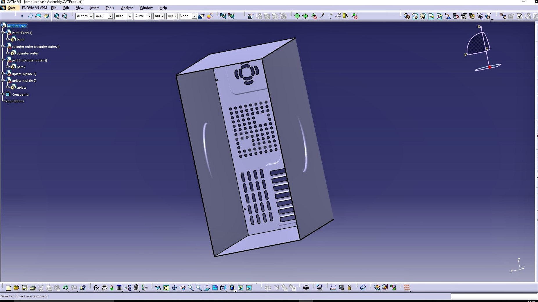Select the Pan view tool
Screen dimensions: 538x302
[x=174, y=288]
